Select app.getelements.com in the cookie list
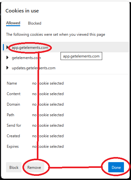Image resolution: width=131 pixels, height=180 pixels. [x=30, y=48]
